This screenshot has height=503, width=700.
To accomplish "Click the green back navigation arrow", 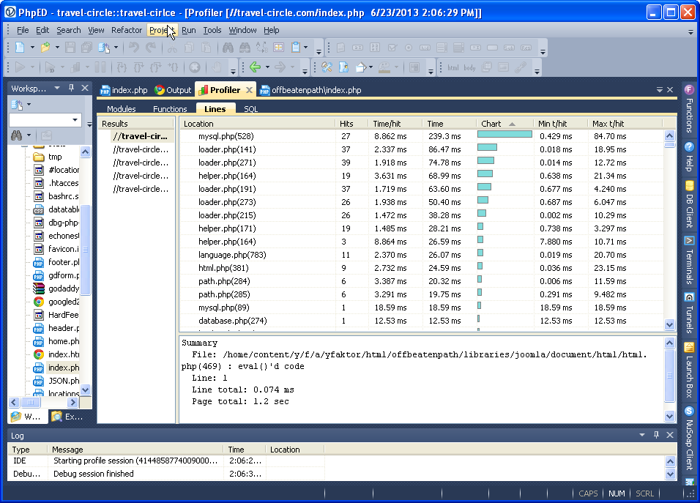I will click(255, 67).
